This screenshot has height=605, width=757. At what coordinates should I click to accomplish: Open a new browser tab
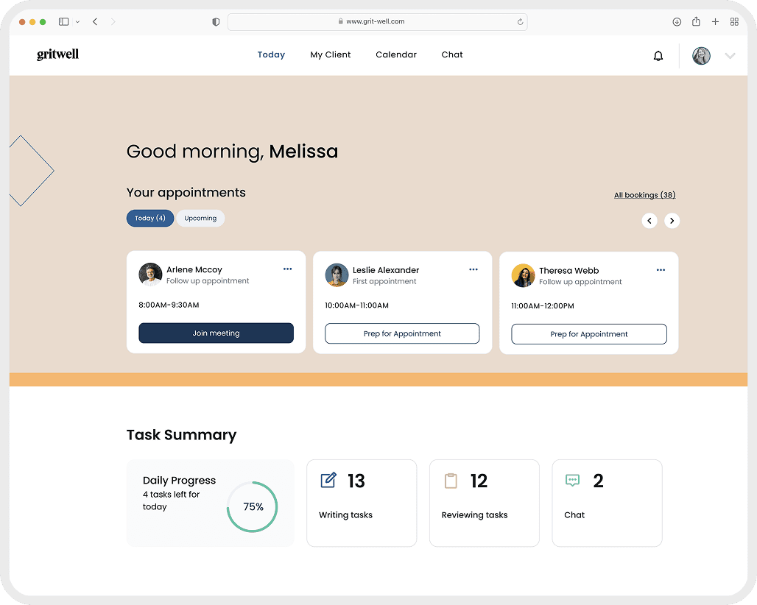click(x=715, y=21)
